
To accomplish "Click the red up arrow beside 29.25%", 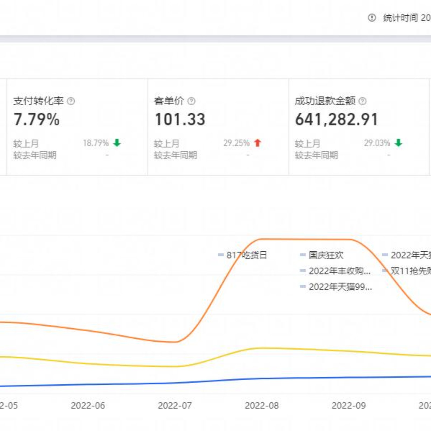I will pos(258,143).
